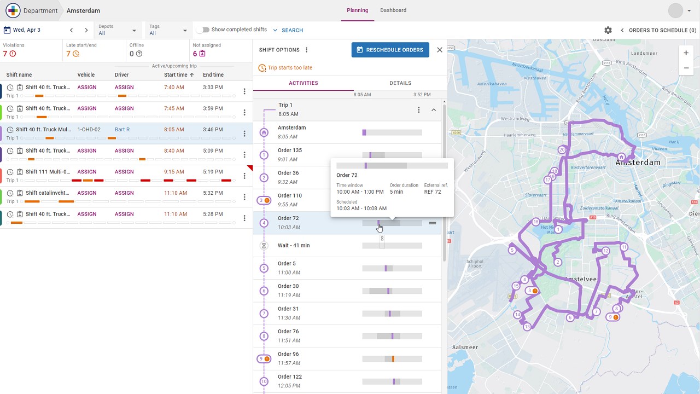Viewport: 700px width, 394px height.
Task: Click stop 3 warning marker for Order 110
Action: (x=264, y=200)
